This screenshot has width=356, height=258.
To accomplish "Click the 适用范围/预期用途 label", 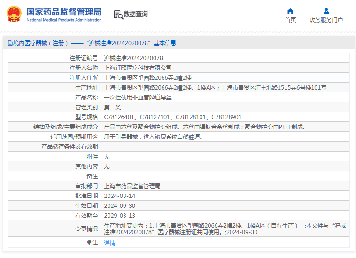I will 74,137.
